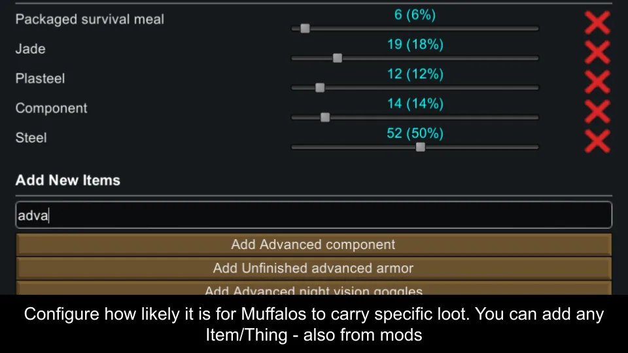Click the Jade probability slider handle

338,58
